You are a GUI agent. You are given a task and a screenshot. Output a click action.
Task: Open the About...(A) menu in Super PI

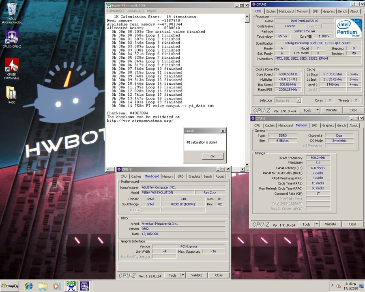[x=135, y=11]
